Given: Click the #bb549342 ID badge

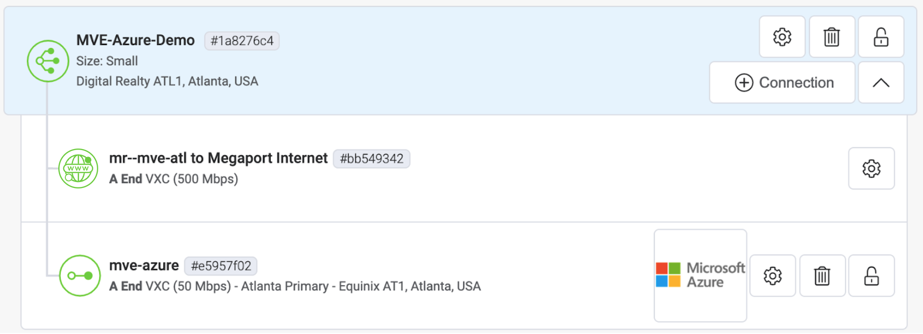Looking at the screenshot, I should [x=371, y=159].
